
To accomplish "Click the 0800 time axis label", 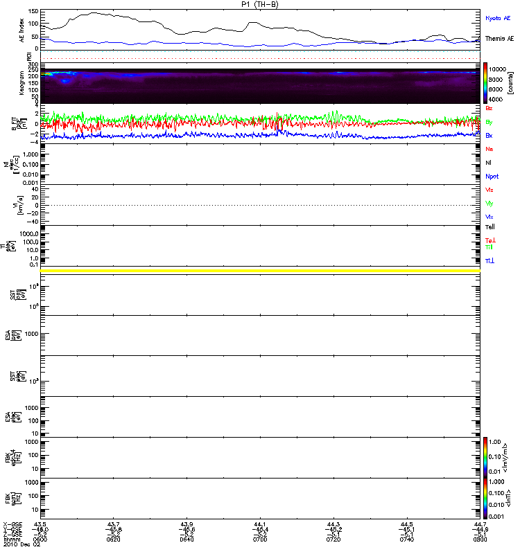I will click(480, 539).
